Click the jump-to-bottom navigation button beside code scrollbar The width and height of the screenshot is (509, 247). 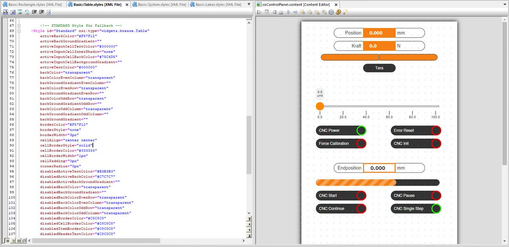coord(249,235)
